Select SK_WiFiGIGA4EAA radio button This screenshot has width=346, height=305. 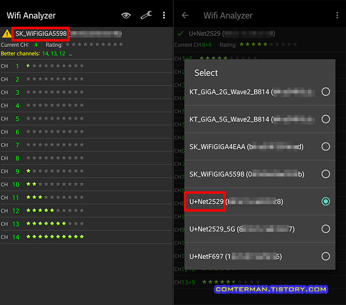pos(325,146)
